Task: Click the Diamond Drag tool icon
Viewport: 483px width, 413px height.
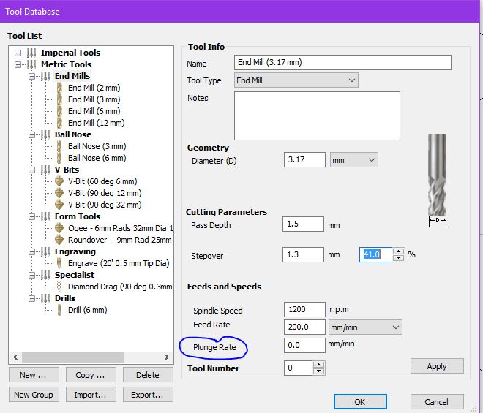Action: (x=59, y=287)
